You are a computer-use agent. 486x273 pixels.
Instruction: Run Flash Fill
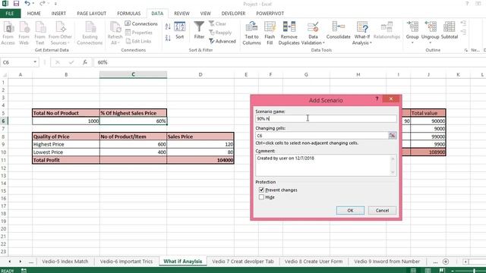[270, 33]
